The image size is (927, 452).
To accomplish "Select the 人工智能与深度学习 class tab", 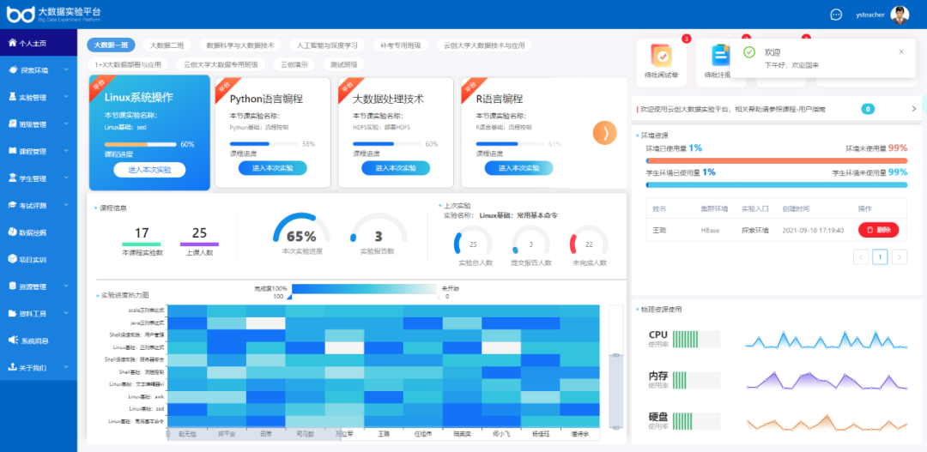I will (x=327, y=45).
